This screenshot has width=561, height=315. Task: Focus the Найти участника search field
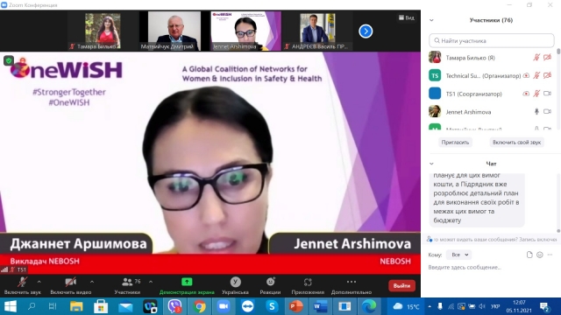click(492, 41)
